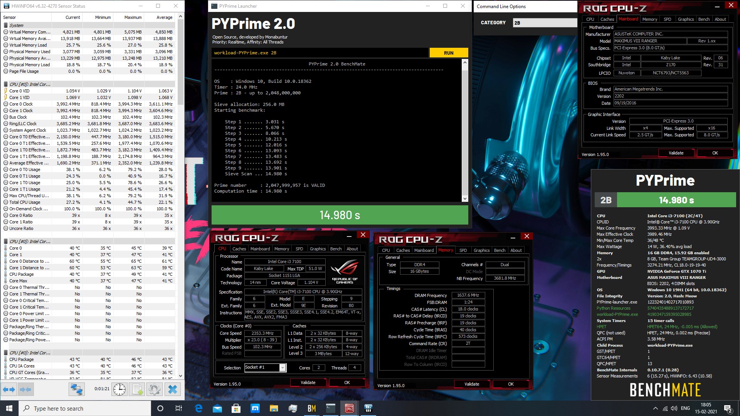Image resolution: width=740 pixels, height=416 pixels.
Task: Click the green 14.980 s result bar
Action: point(340,215)
